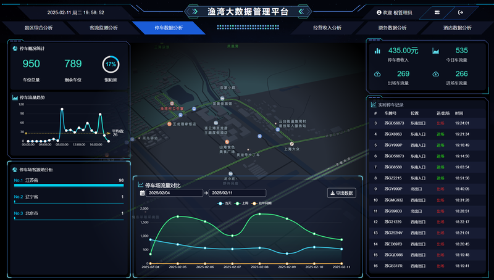The height and width of the screenshot is (280, 494).
Task: Click the 辽宁省 progress bar
Action: click(x=69, y=202)
